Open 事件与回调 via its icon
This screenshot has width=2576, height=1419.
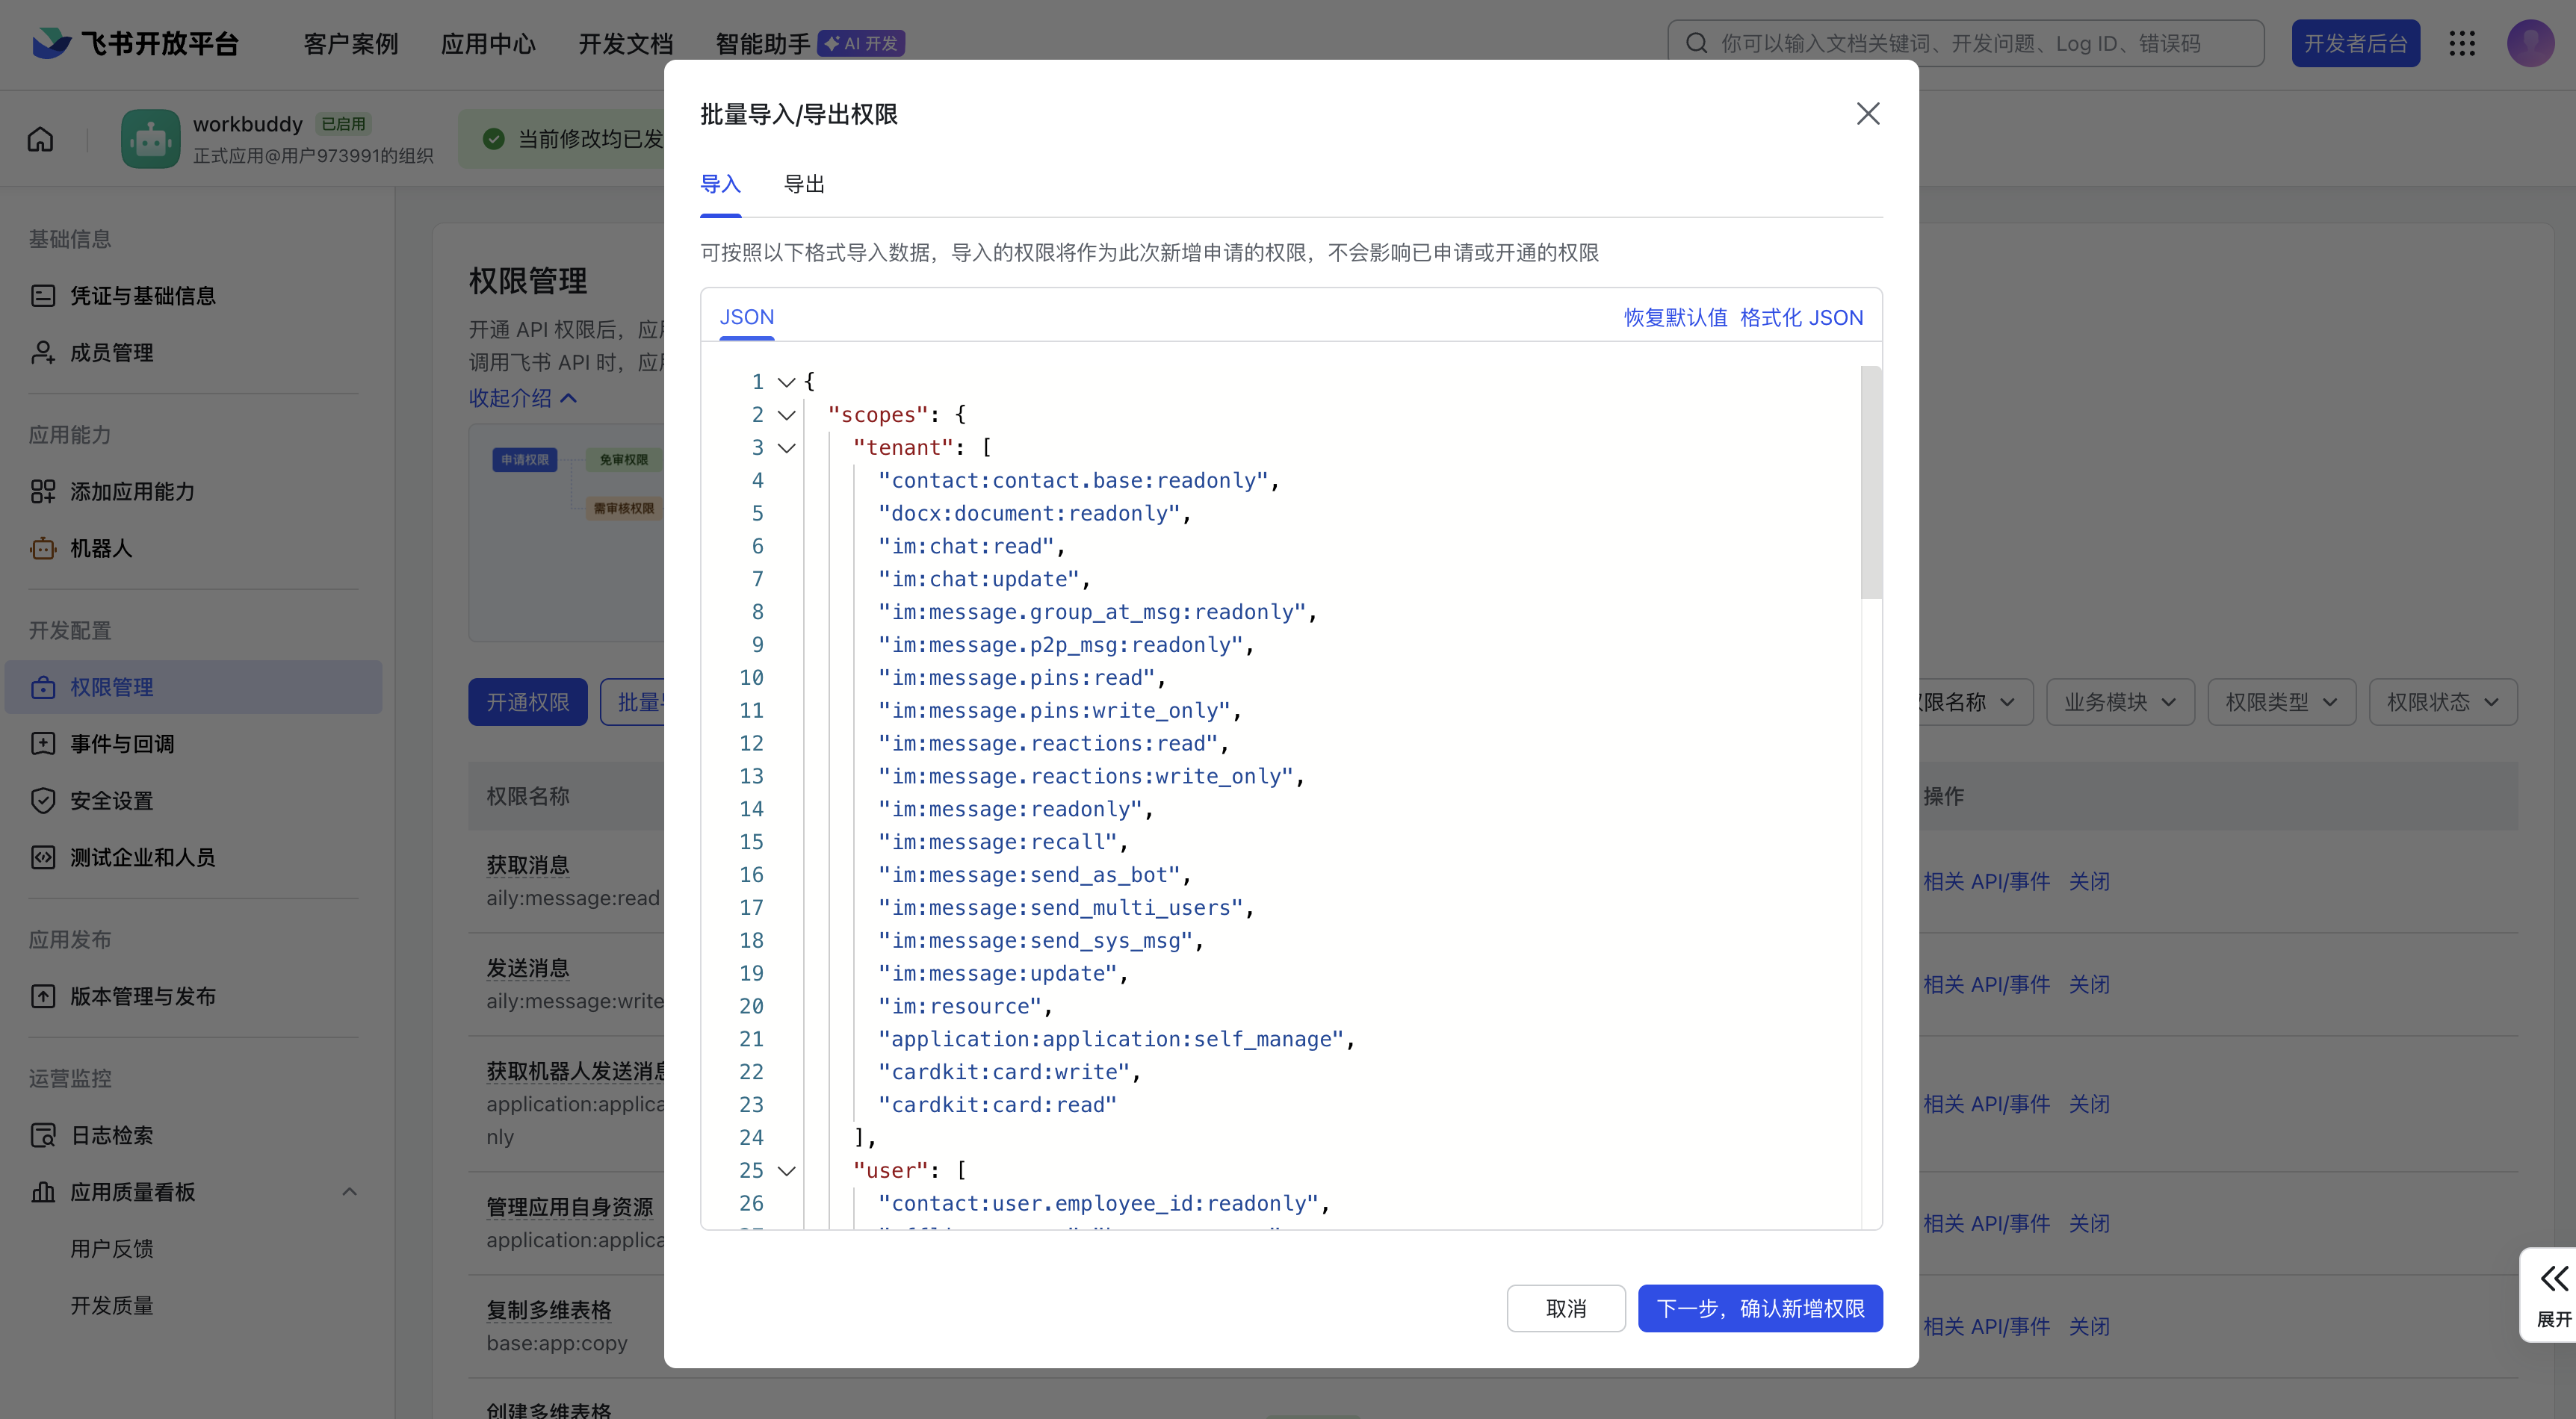click(43, 743)
